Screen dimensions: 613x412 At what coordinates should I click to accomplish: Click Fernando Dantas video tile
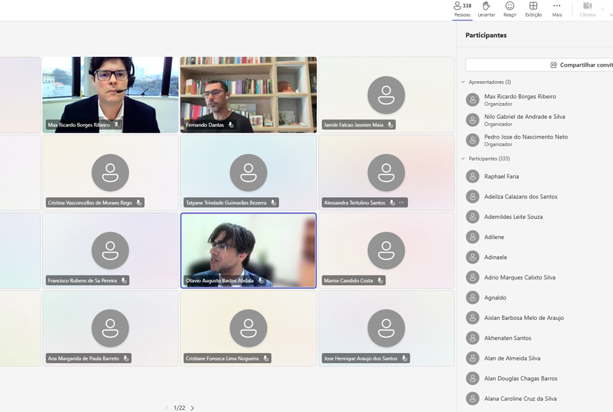(x=248, y=95)
